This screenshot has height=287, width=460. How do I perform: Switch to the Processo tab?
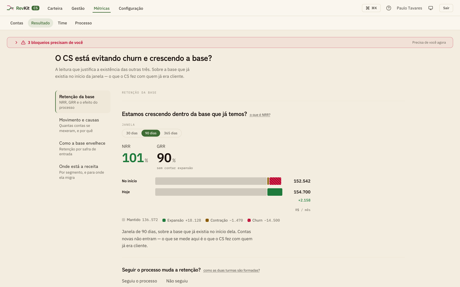pyautogui.click(x=83, y=23)
